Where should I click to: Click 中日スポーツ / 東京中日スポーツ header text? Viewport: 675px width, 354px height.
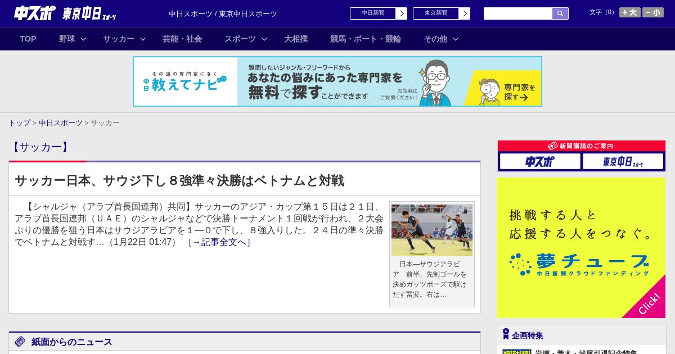(223, 13)
